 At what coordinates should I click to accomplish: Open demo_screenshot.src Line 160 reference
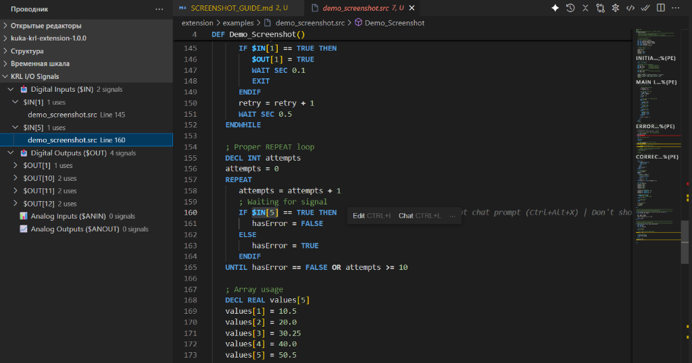coord(86,140)
